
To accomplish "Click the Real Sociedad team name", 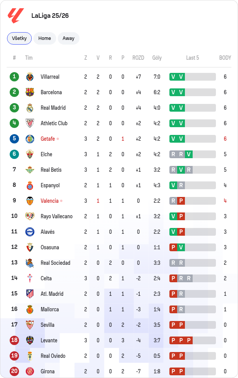I will pyautogui.click(x=55, y=263).
